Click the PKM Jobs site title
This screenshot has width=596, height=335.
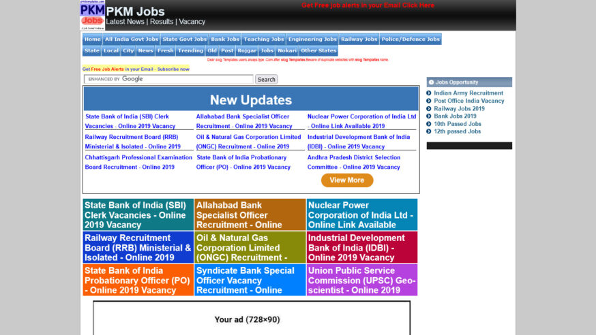point(135,12)
